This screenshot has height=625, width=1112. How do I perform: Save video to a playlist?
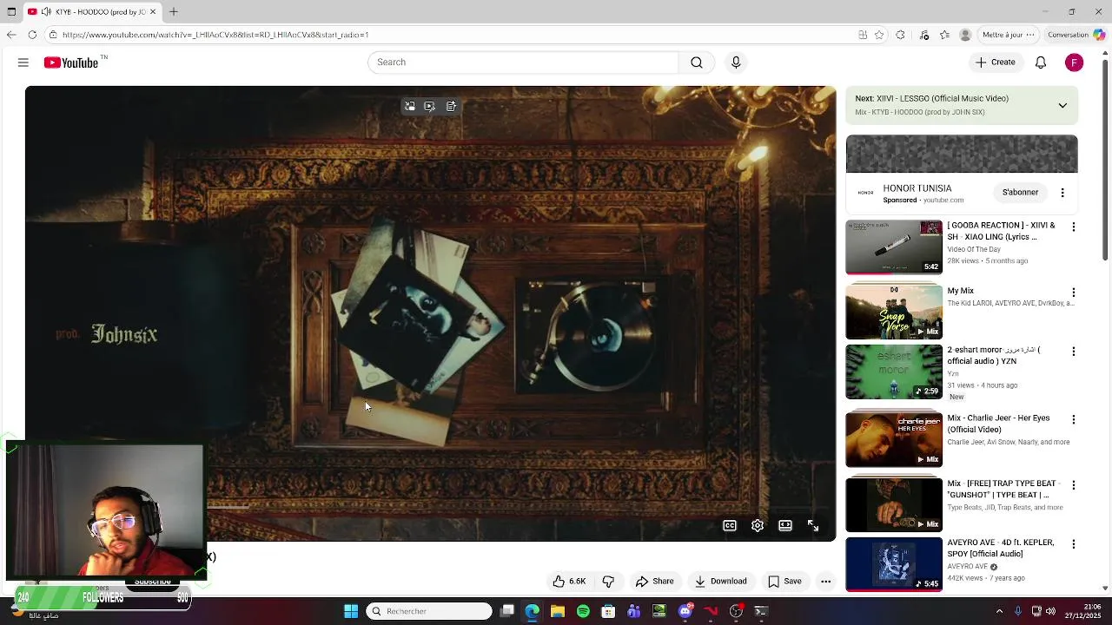click(784, 582)
